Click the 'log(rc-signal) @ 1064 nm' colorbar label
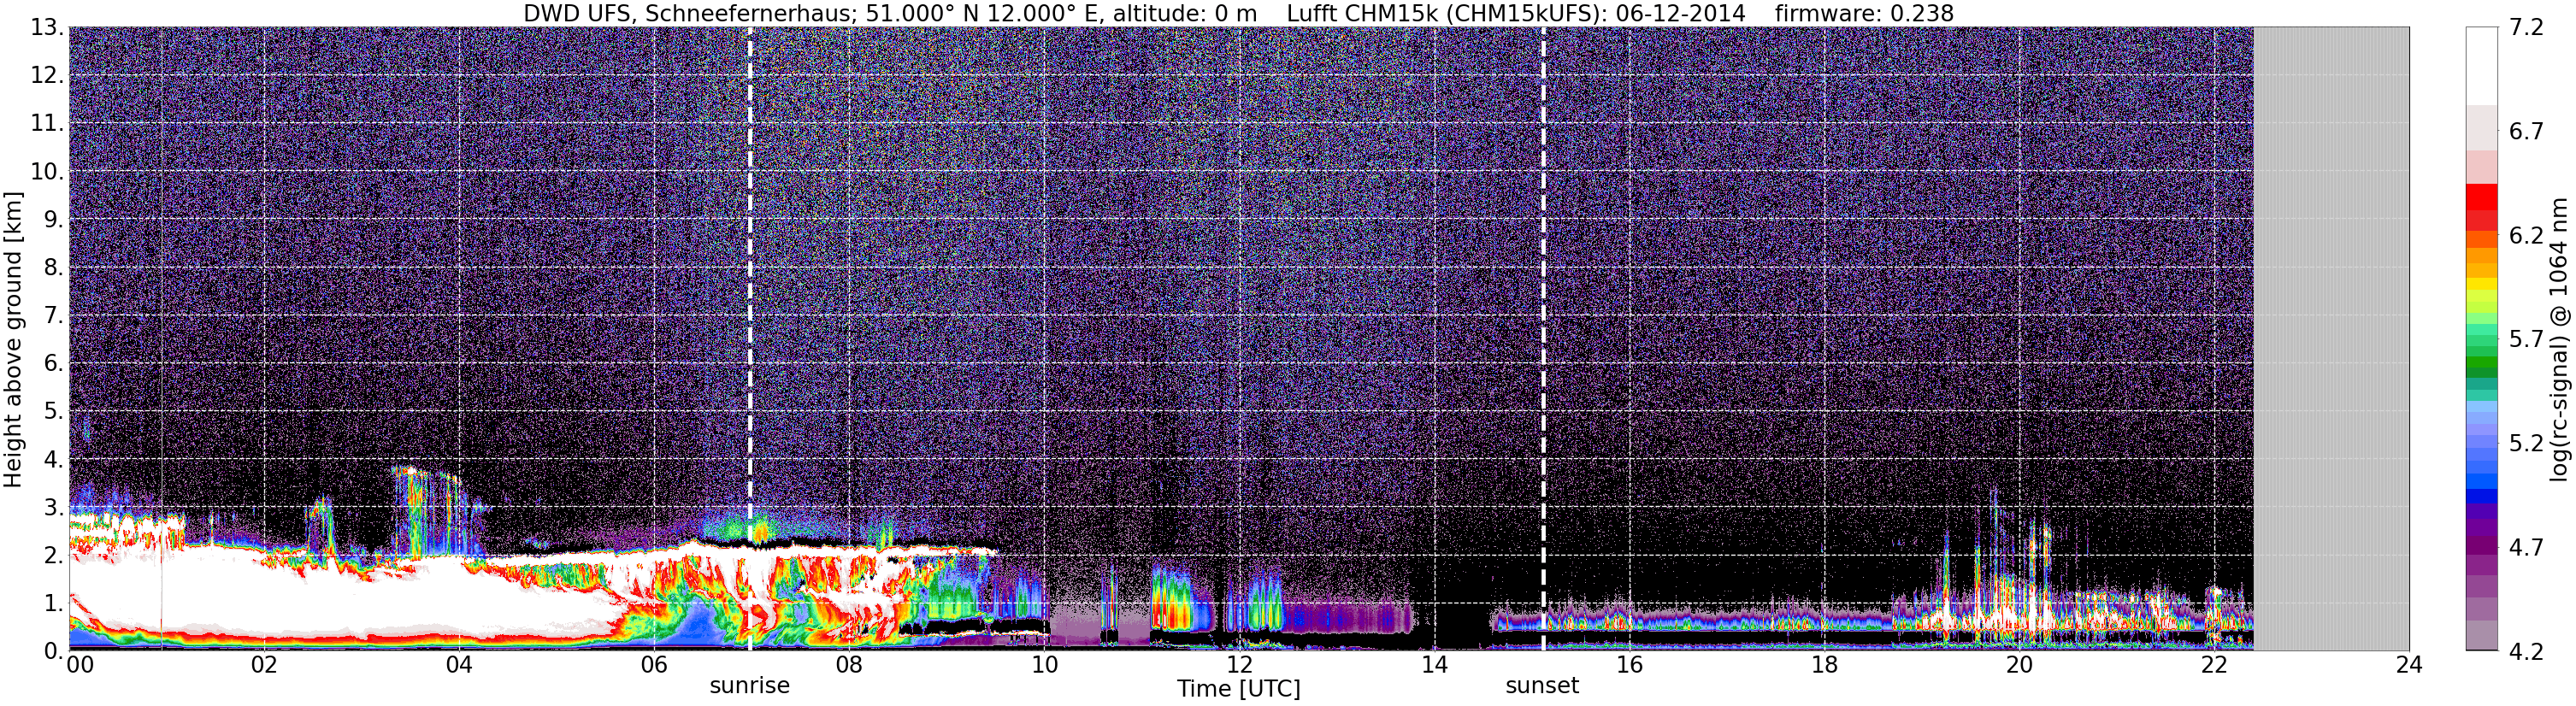The width and height of the screenshot is (2576, 706). pos(2559,339)
